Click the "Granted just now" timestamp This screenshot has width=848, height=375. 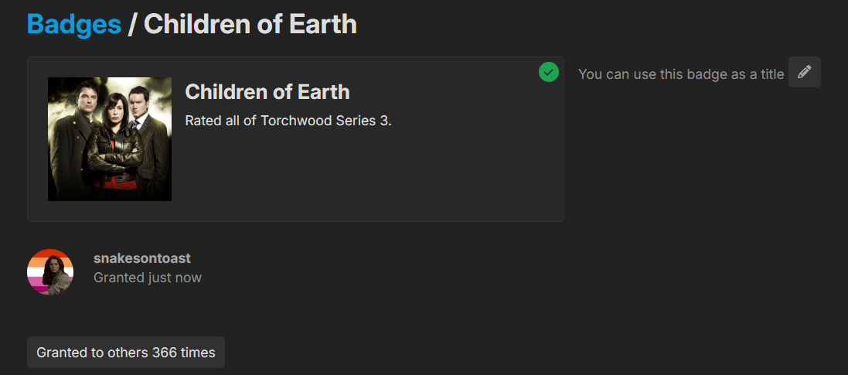(148, 278)
